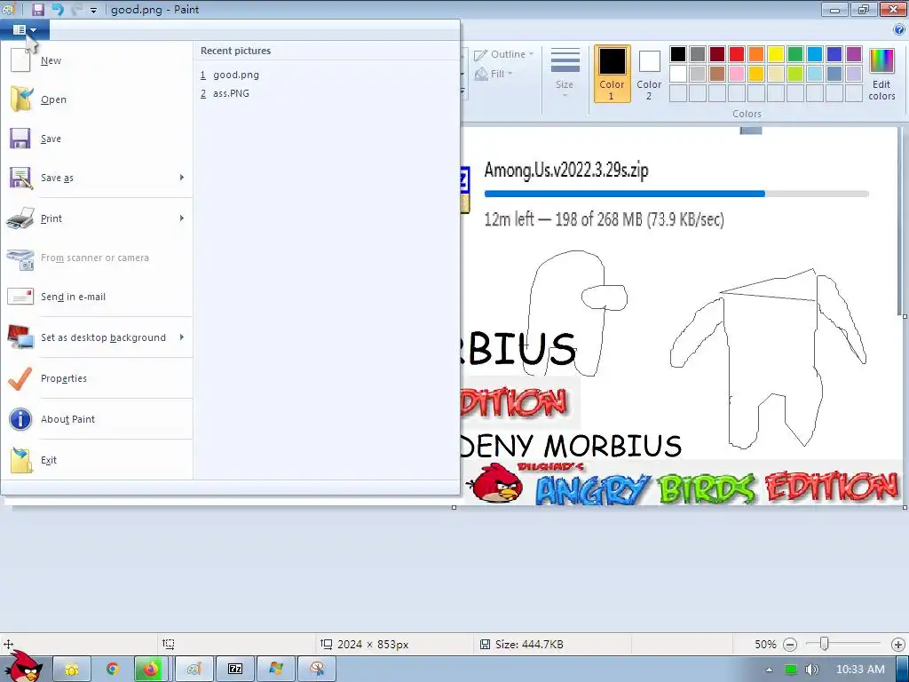Screen dimensions: 909x682
Task: Choose Exit from the file menu
Action: tap(98, 460)
